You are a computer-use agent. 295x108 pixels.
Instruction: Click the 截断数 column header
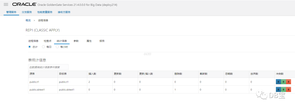pyautogui.click(x=211, y=74)
